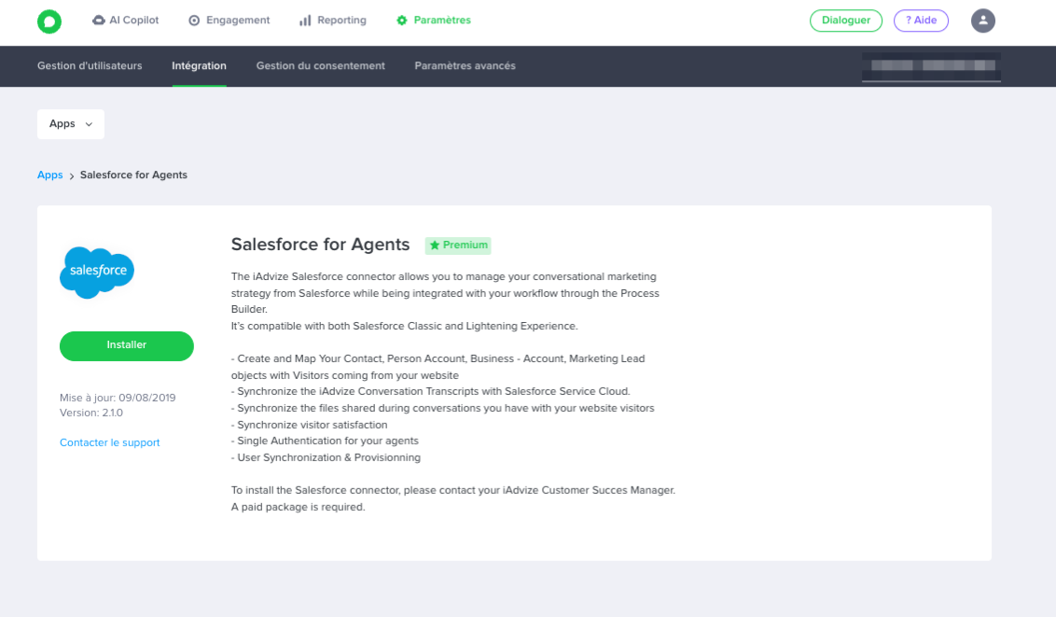Click the Engagement target icon
The image size is (1056, 617).
[x=194, y=21]
